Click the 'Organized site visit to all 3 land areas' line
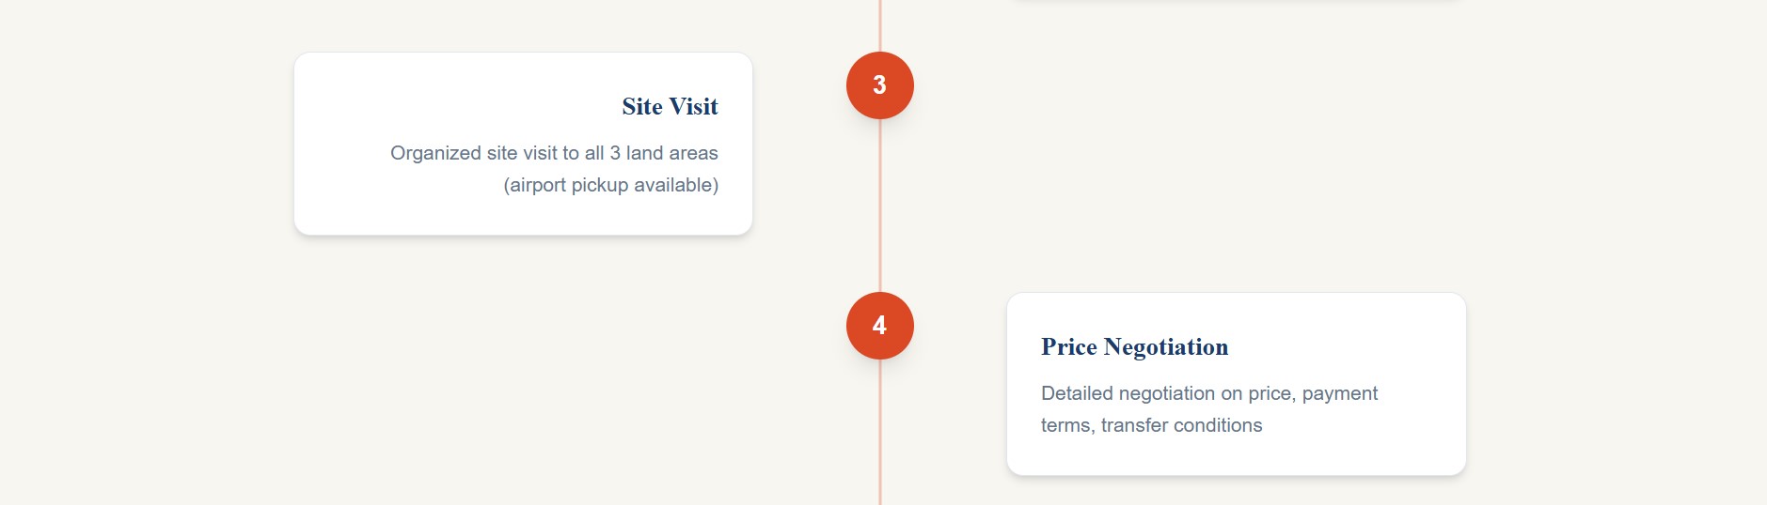This screenshot has height=505, width=1767. (x=554, y=153)
